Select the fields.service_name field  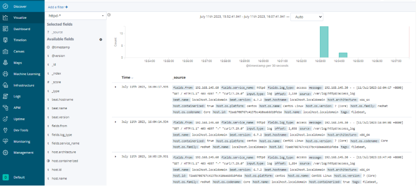point(65,143)
